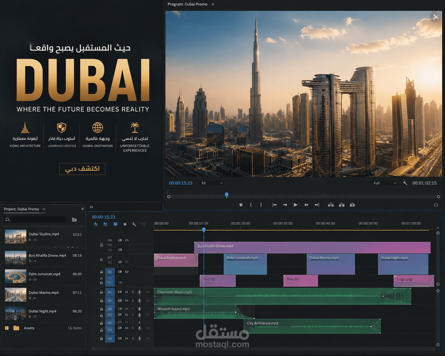Image resolution: width=445 pixels, height=356 pixels.
Task: Lock the A1 audio track
Action: [x=101, y=292]
